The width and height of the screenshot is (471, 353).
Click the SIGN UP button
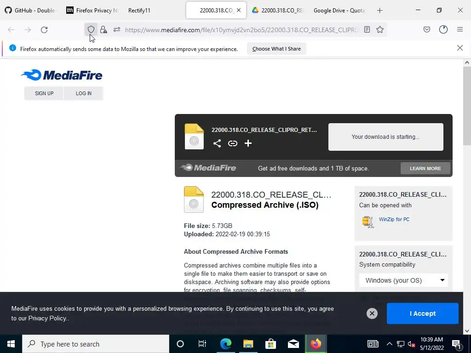(x=44, y=93)
